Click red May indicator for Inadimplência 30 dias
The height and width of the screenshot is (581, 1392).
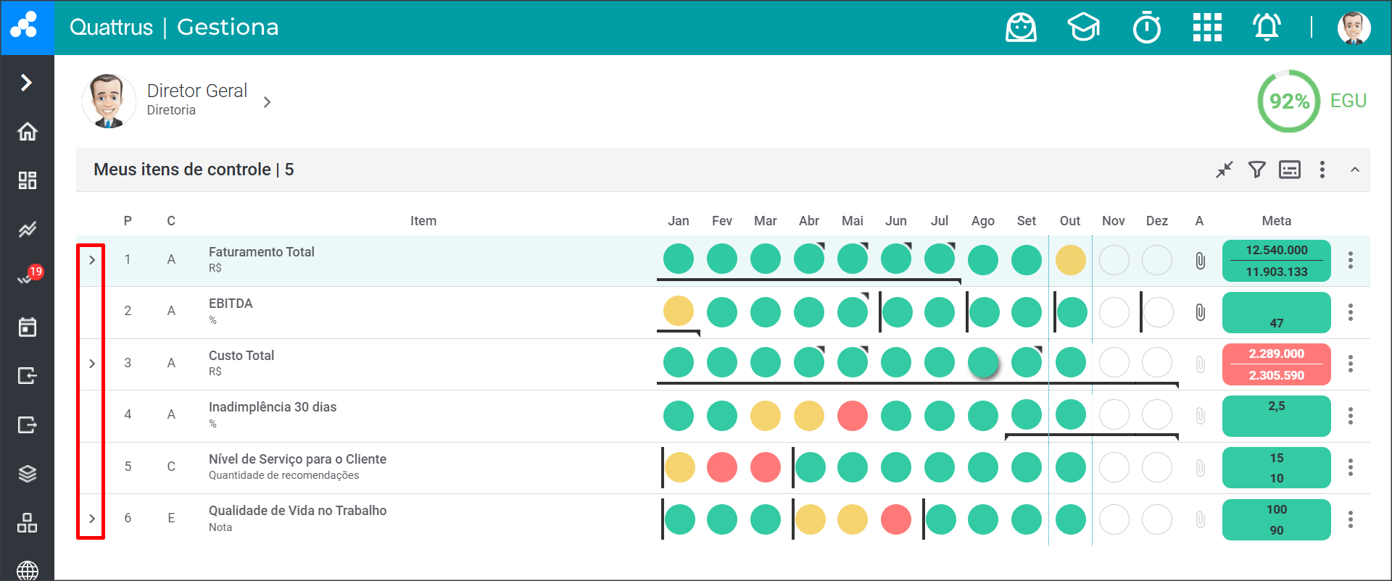pyautogui.click(x=853, y=416)
